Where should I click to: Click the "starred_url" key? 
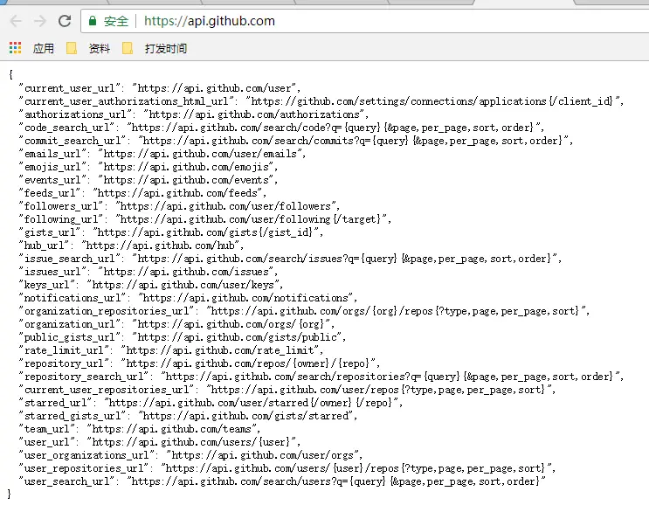click(55, 403)
